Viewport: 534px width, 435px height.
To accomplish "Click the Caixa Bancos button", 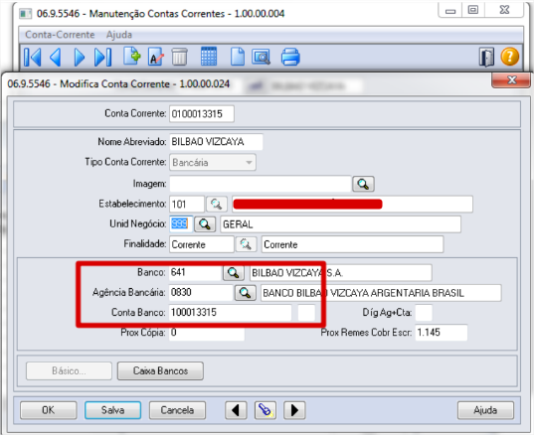I will click(x=160, y=370).
